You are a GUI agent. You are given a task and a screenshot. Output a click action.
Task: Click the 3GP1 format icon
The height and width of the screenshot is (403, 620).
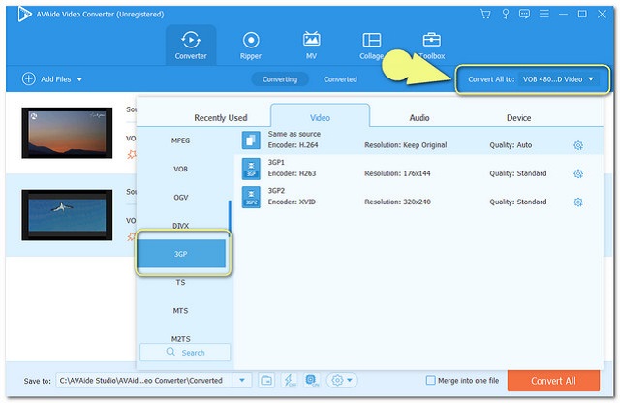(251, 169)
